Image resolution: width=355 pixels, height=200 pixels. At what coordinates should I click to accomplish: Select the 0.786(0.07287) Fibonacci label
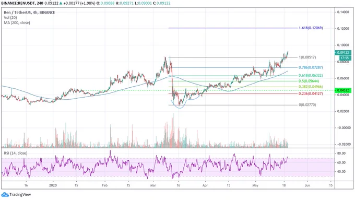coord(311,67)
